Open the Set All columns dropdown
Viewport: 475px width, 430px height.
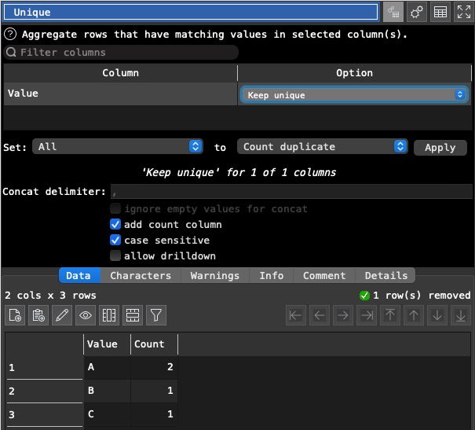118,147
